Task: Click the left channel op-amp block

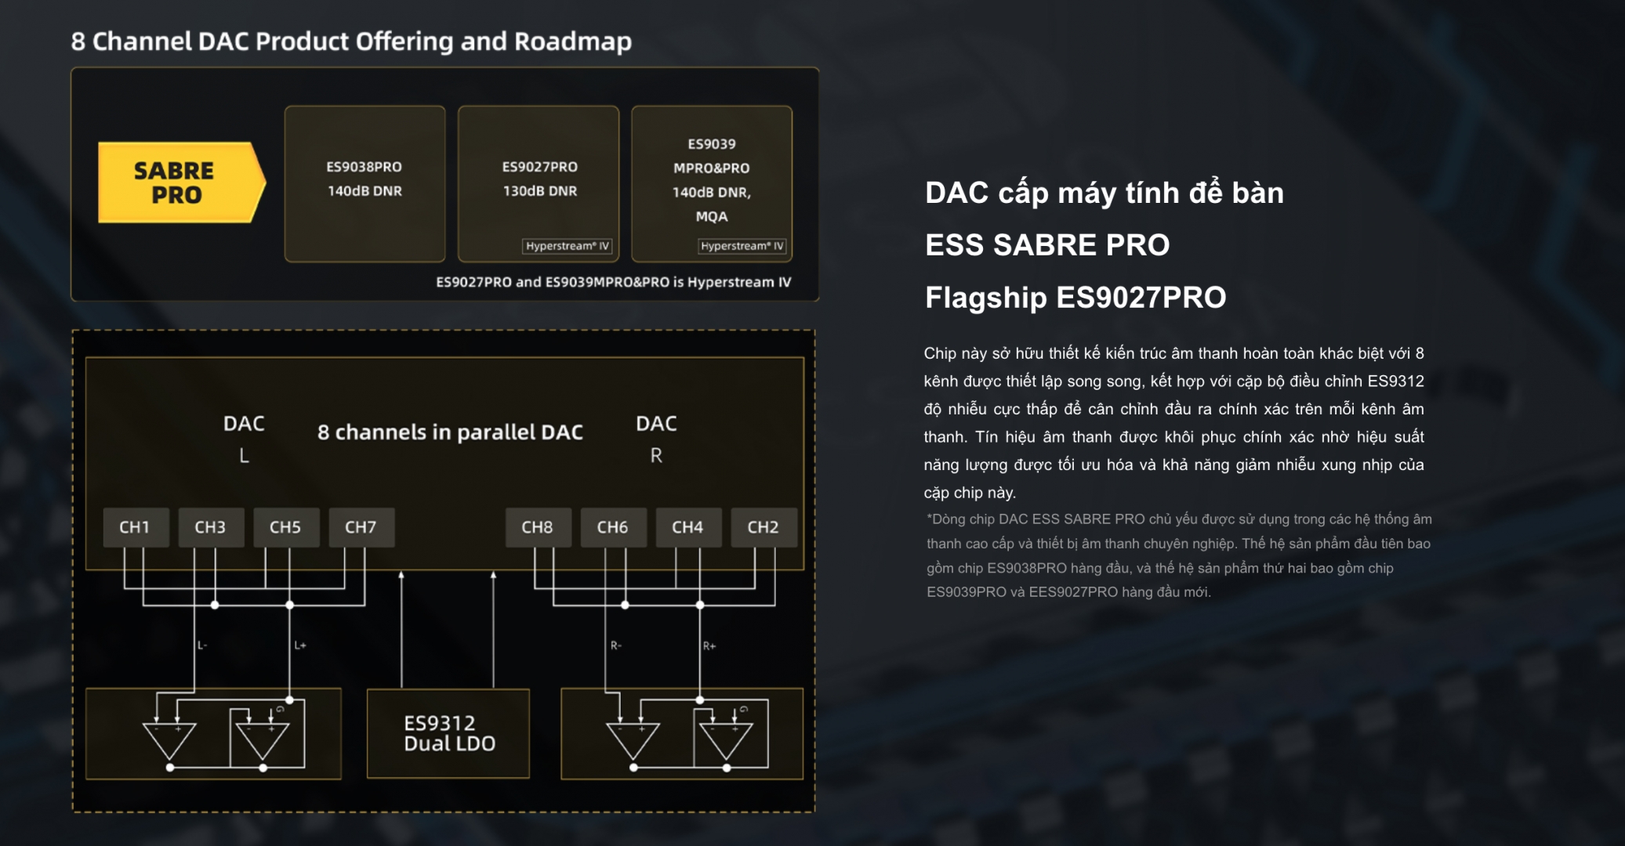Action: click(x=213, y=734)
